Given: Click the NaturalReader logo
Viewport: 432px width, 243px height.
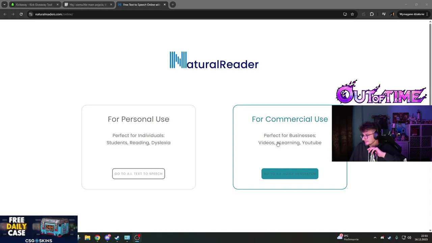Looking at the screenshot, I should (x=214, y=60).
